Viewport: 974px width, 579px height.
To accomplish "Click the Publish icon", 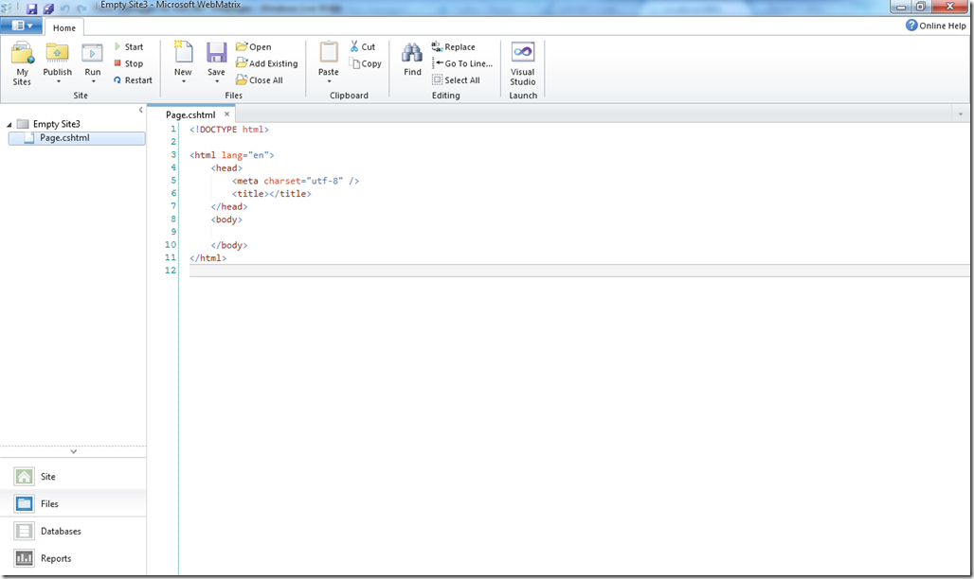I will point(57,53).
